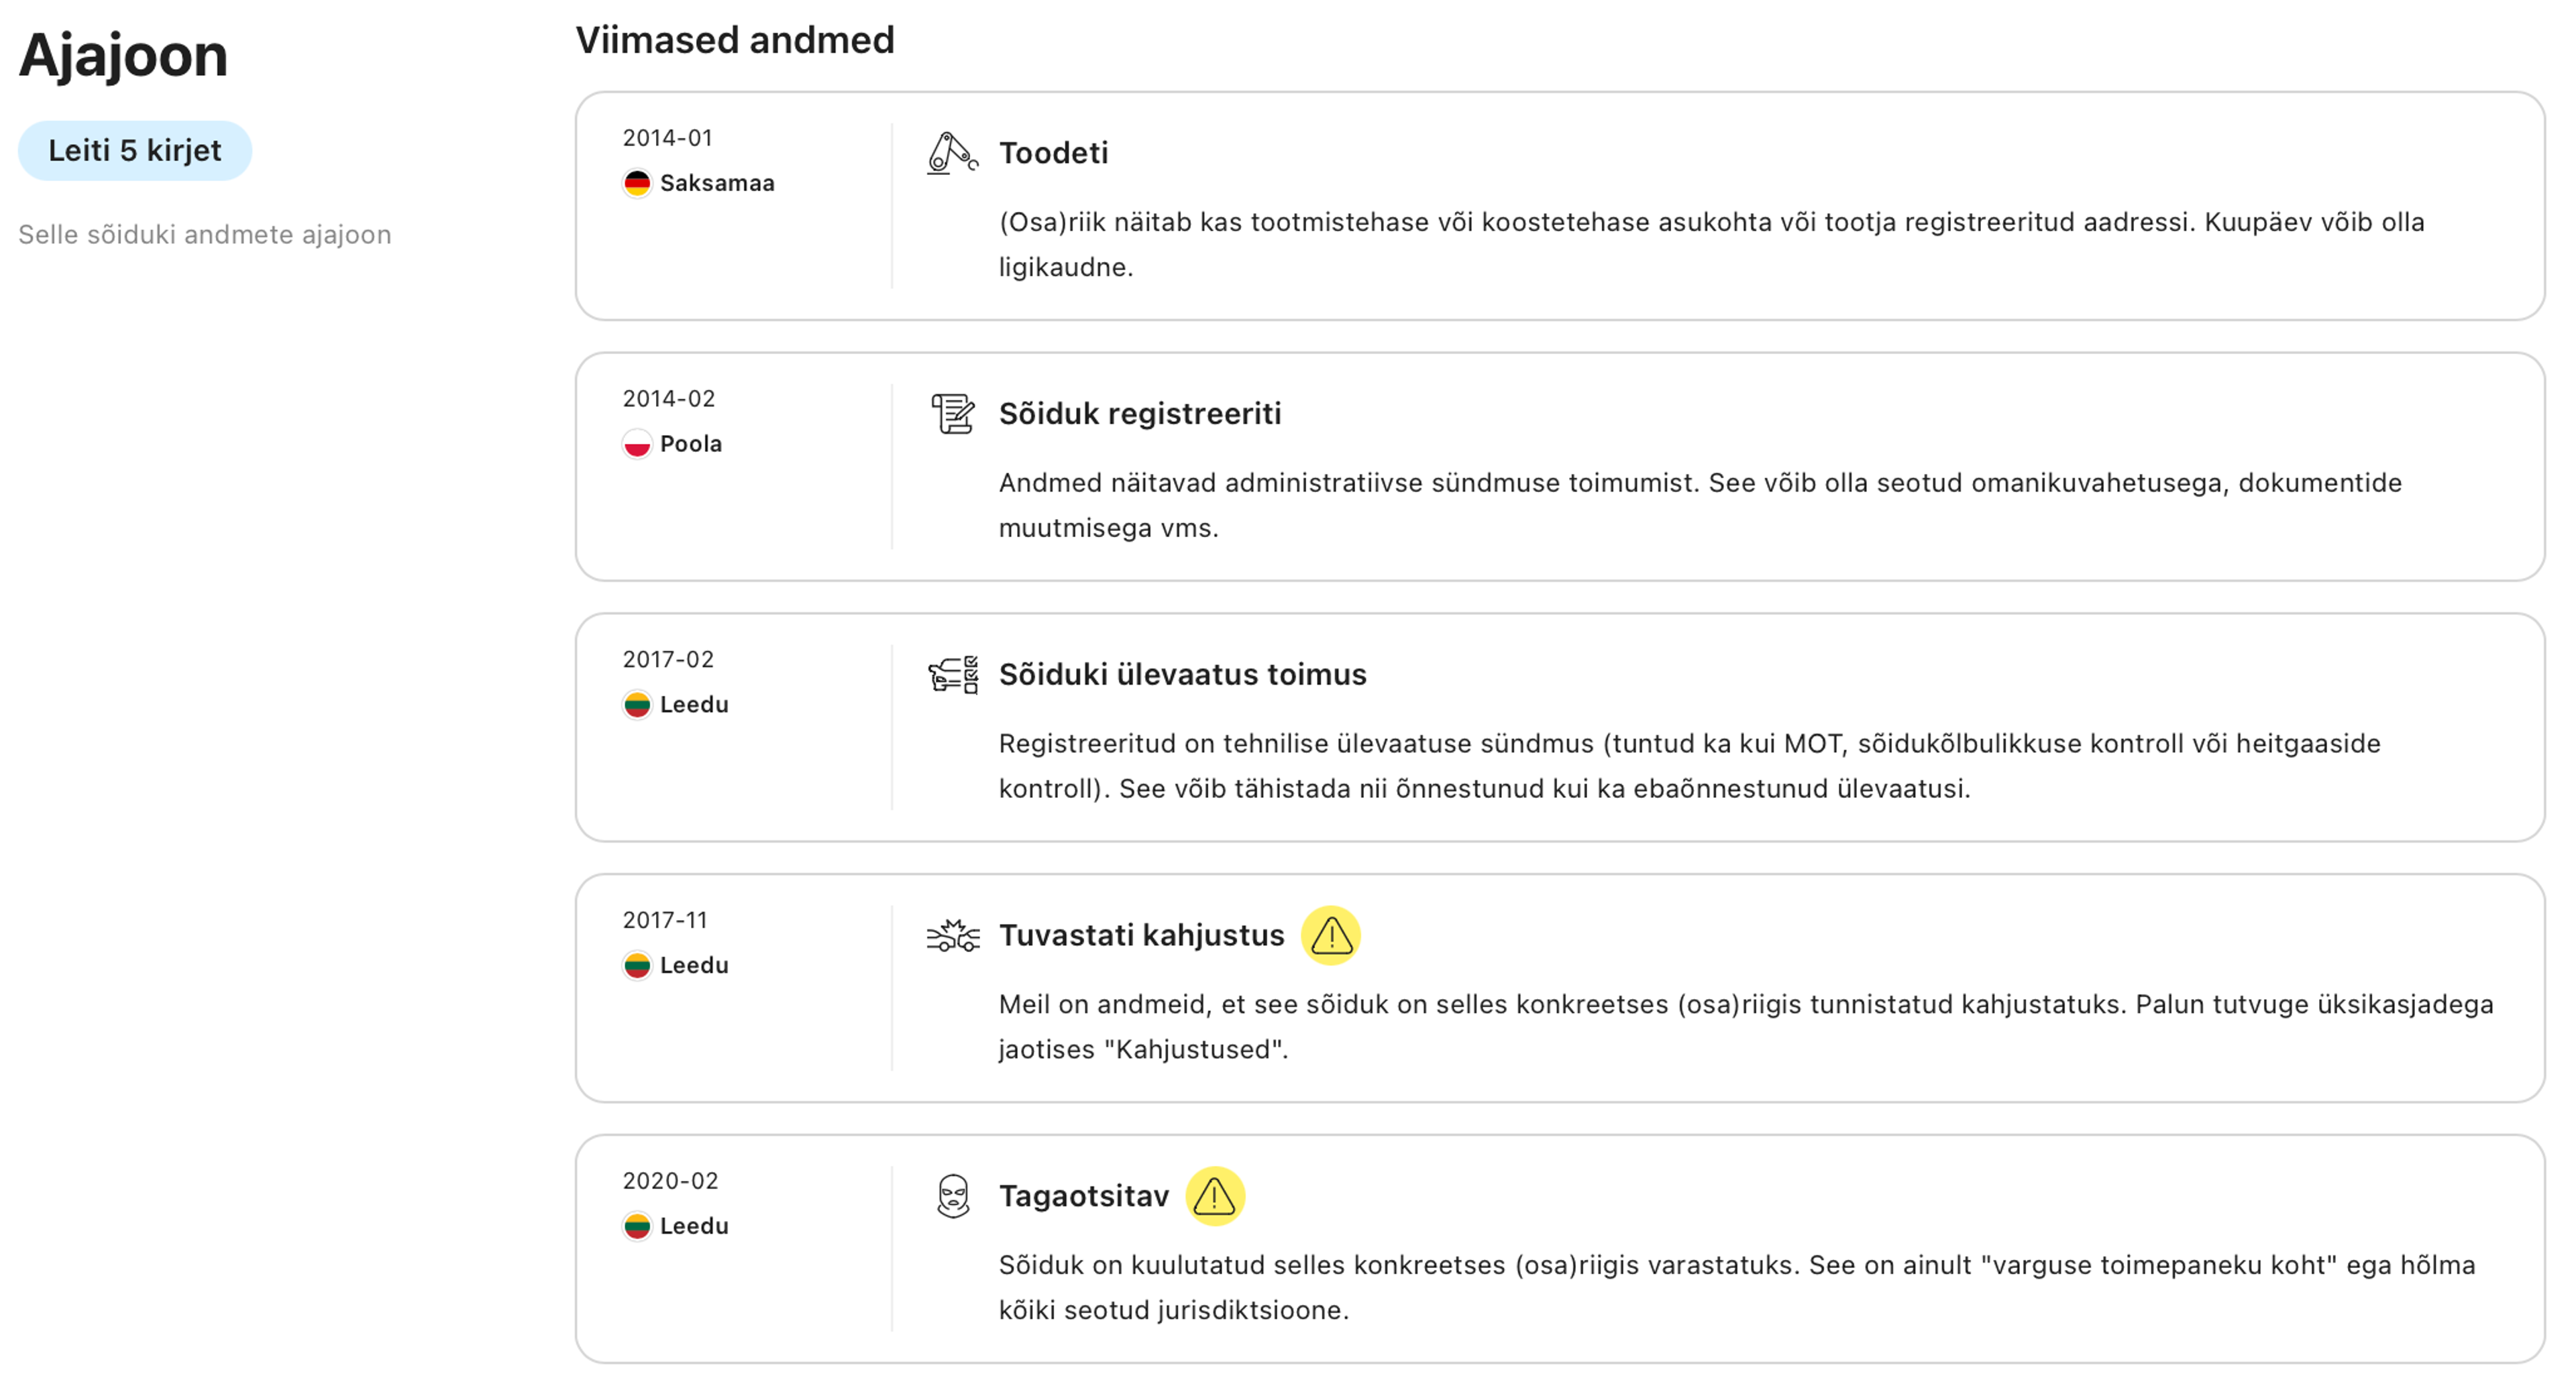Click the Lithuanian flag dated 2020-02
2576x1394 pixels.
coord(637,1226)
